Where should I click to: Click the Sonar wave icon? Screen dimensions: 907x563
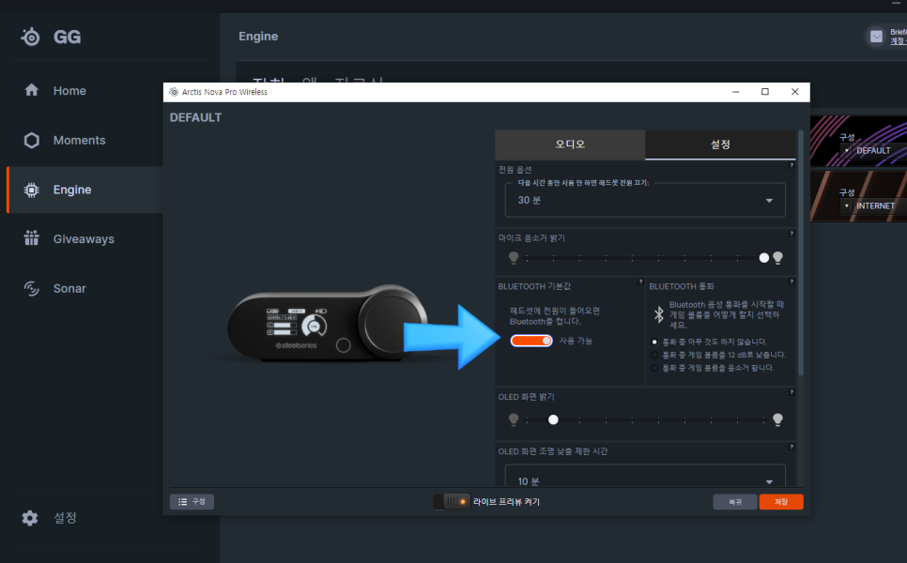[32, 288]
